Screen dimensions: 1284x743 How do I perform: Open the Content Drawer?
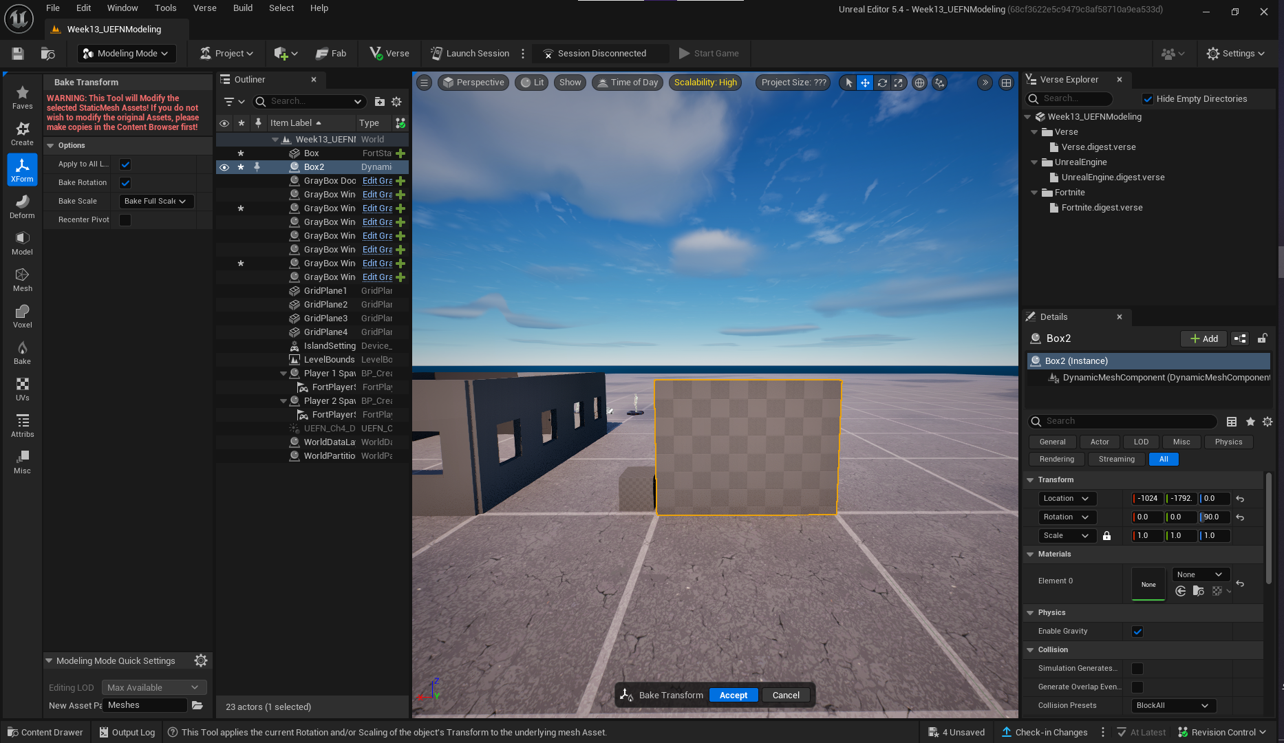tap(45, 732)
